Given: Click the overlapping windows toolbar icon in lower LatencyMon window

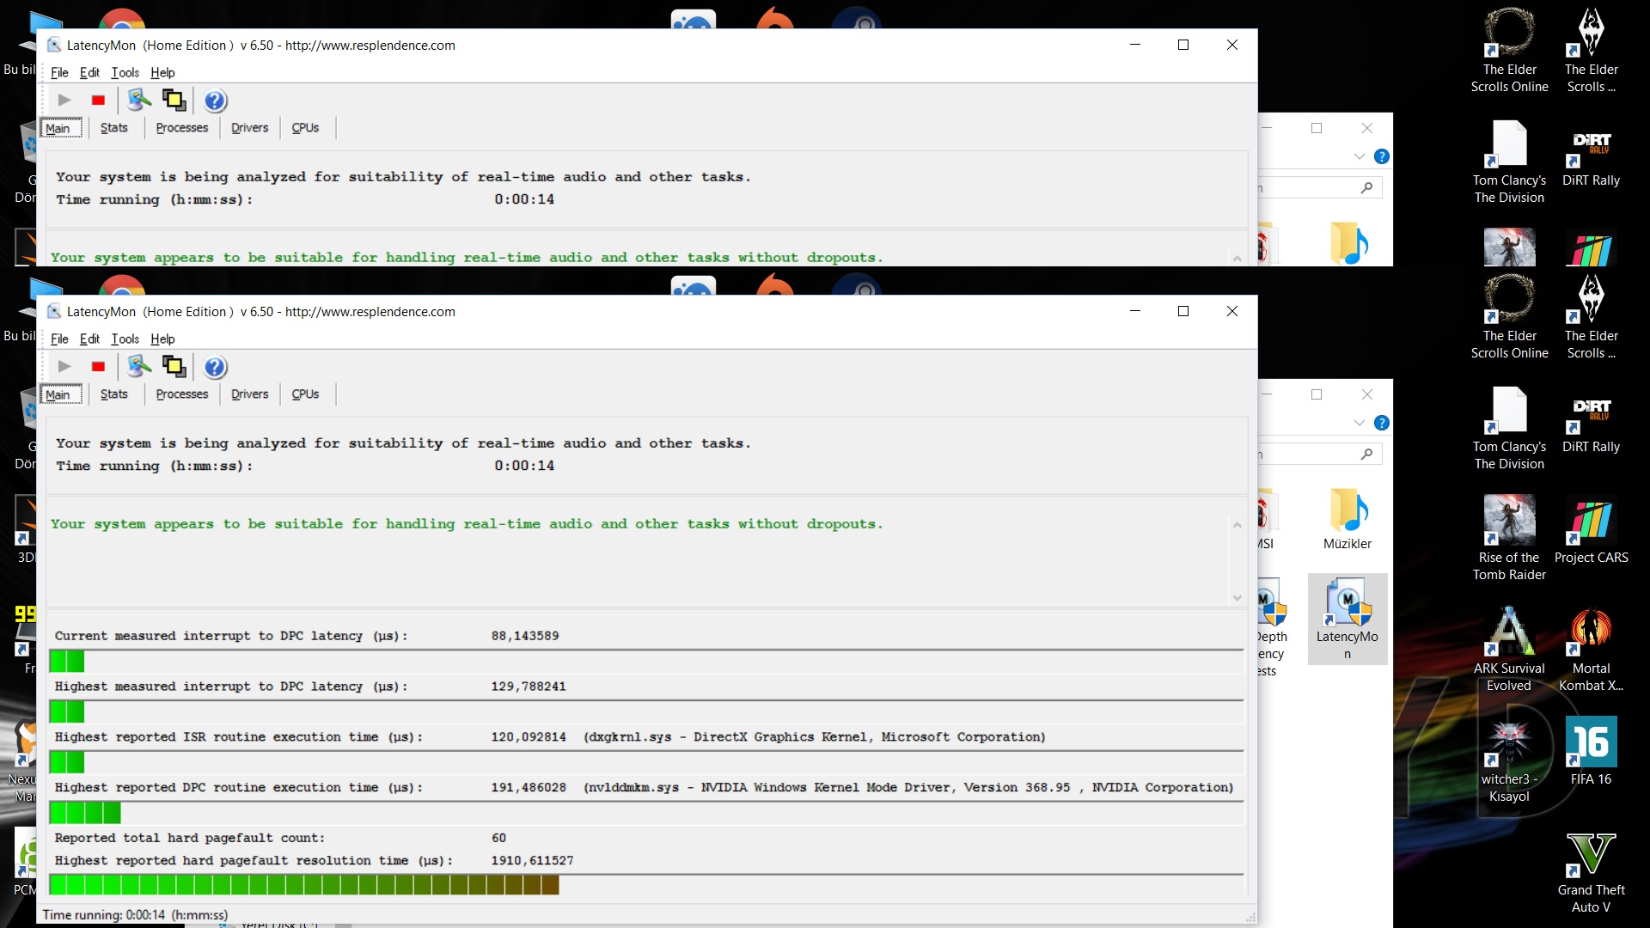Looking at the screenshot, I should 174,367.
